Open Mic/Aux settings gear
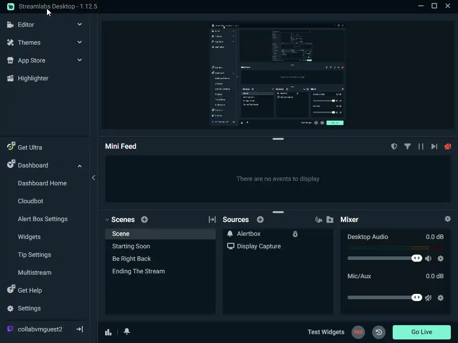458x343 pixels. click(x=441, y=298)
